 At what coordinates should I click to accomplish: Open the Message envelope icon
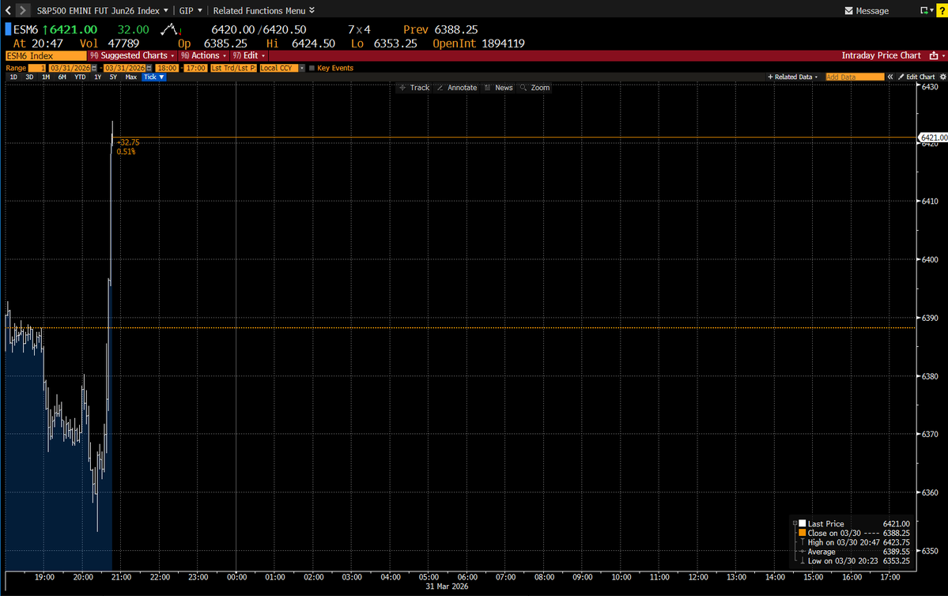coord(848,11)
